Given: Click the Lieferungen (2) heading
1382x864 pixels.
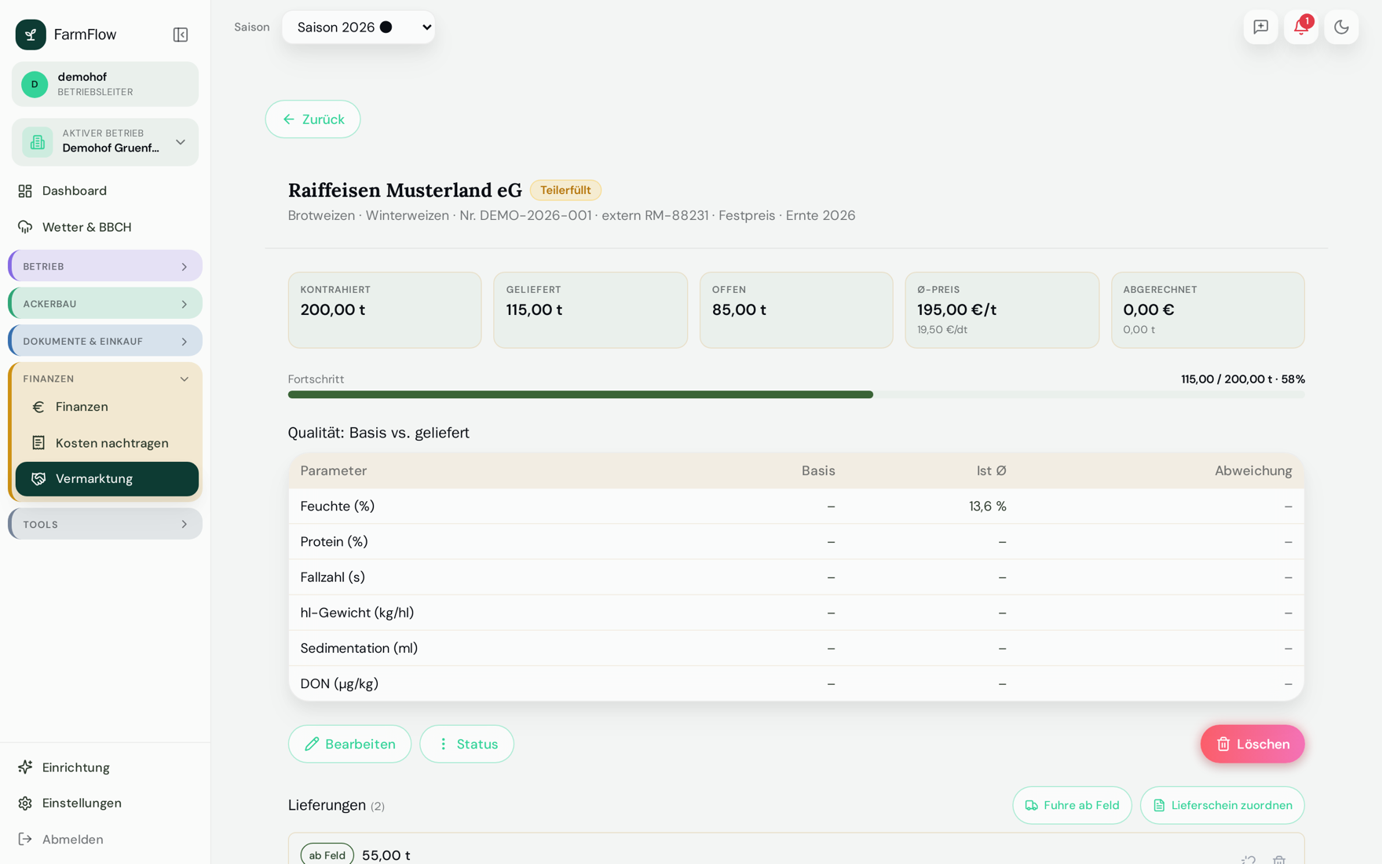Looking at the screenshot, I should pos(336,805).
